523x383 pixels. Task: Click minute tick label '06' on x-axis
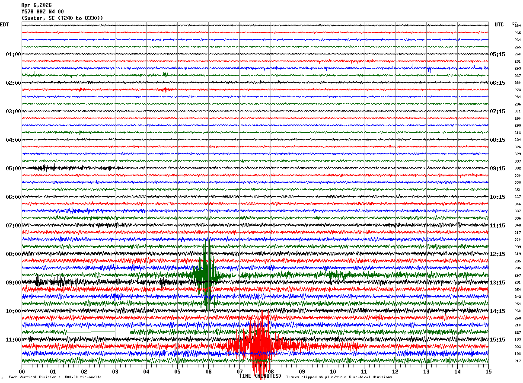coord(208,371)
